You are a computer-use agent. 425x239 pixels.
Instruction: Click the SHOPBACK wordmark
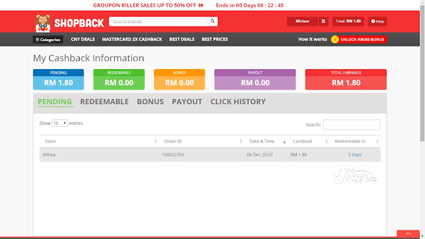pyautogui.click(x=79, y=23)
